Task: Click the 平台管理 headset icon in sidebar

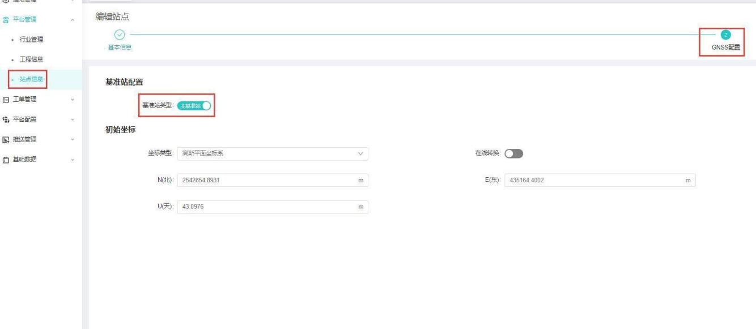Action: pyautogui.click(x=6, y=20)
